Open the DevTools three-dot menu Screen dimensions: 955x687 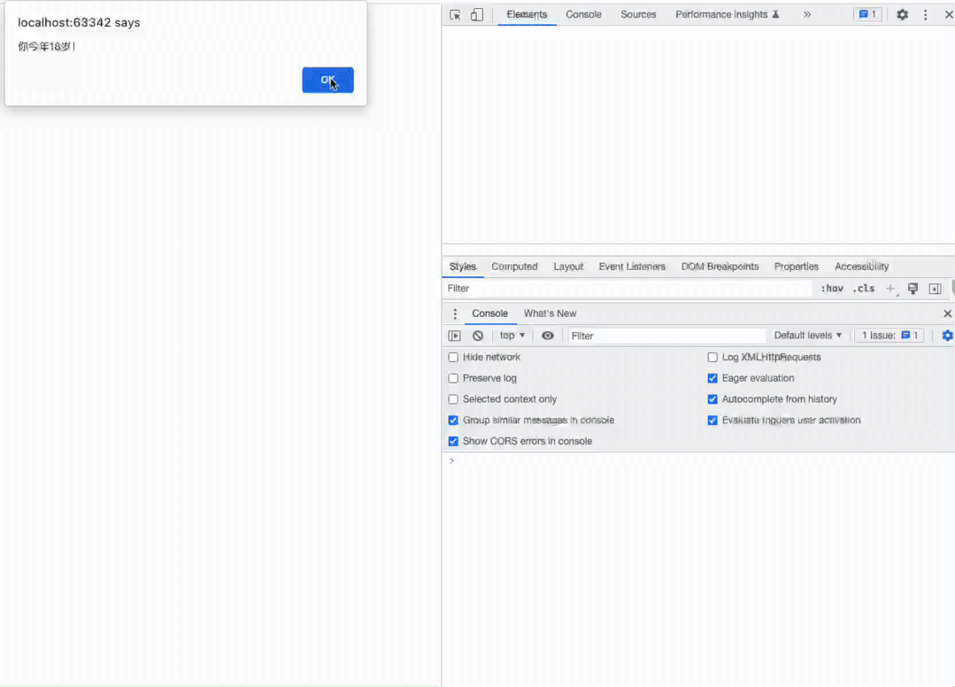(x=925, y=14)
